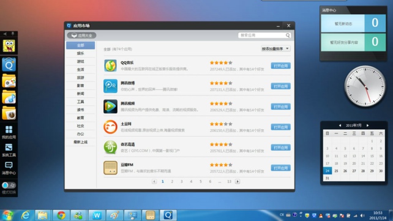The height and width of the screenshot is (221, 393).
Task: Open Chrome from the taskbar
Action: [x=61, y=215]
